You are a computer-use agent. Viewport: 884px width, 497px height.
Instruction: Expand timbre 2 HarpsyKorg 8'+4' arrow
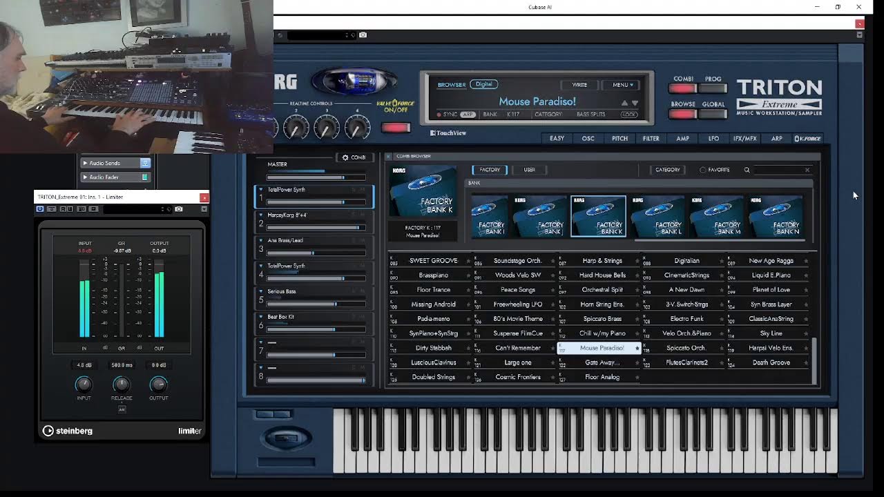tap(260, 215)
